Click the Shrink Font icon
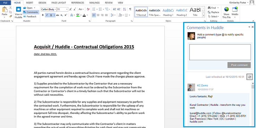This screenshot has width=256, height=128. pyautogui.click(x=75, y=9)
